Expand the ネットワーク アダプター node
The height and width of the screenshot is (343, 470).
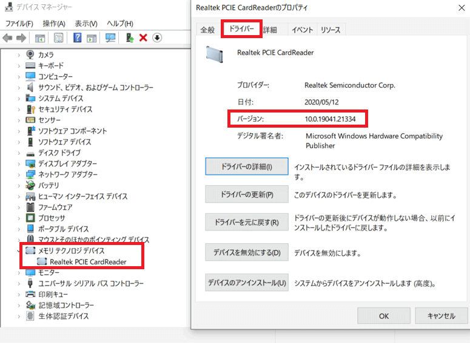19,174
